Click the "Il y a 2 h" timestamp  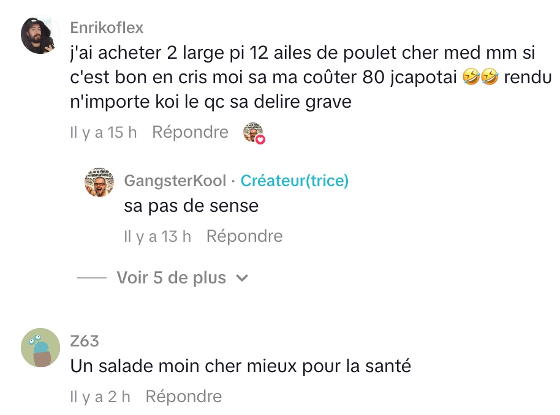click(100, 397)
